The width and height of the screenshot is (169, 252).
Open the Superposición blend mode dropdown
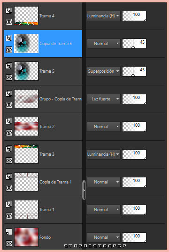(x=104, y=71)
